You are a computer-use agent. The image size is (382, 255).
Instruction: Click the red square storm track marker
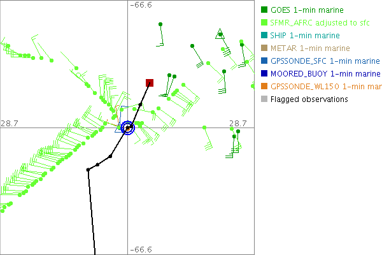[x=150, y=82]
